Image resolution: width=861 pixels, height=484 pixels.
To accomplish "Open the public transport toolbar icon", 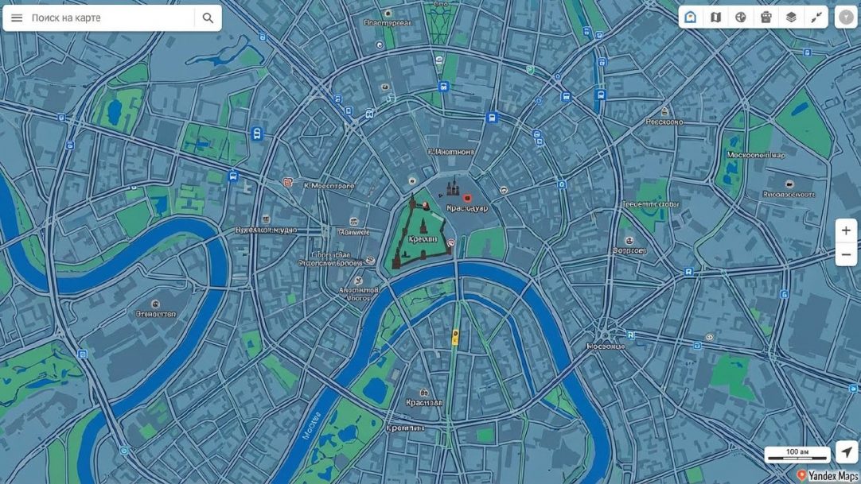I will coord(766,17).
